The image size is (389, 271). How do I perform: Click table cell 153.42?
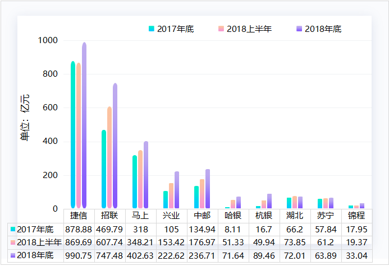171,242
